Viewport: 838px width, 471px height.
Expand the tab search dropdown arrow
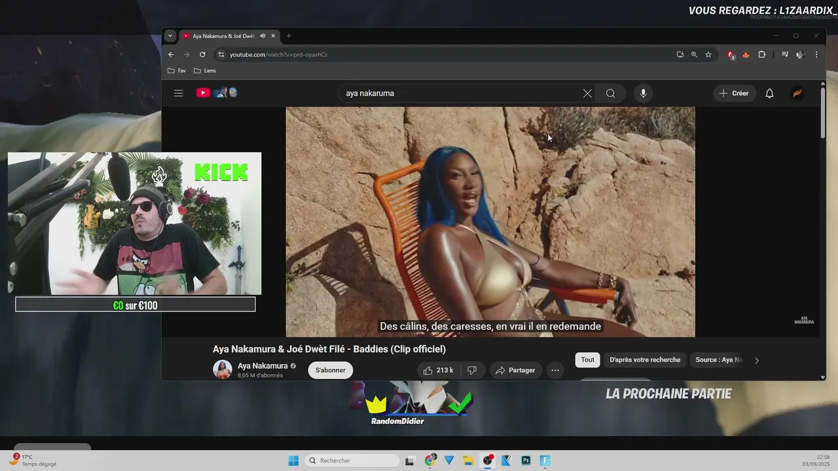[170, 36]
